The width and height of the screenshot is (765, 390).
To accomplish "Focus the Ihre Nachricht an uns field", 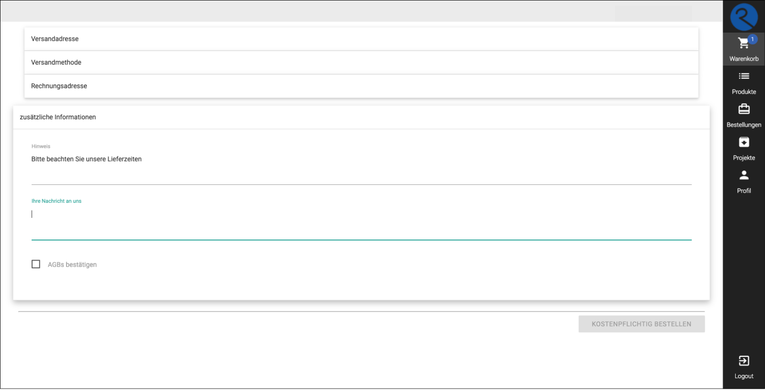I will point(361,223).
